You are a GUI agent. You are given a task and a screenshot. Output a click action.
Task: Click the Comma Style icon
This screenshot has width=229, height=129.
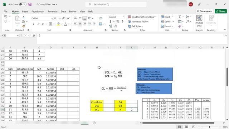[122, 21]
